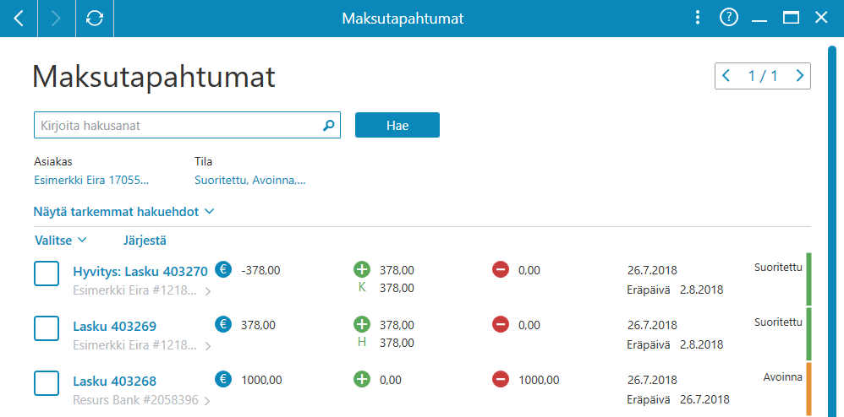
Task: Open customer Esimerkki Eira #1218... under Lasku 403269
Action: pos(141,346)
